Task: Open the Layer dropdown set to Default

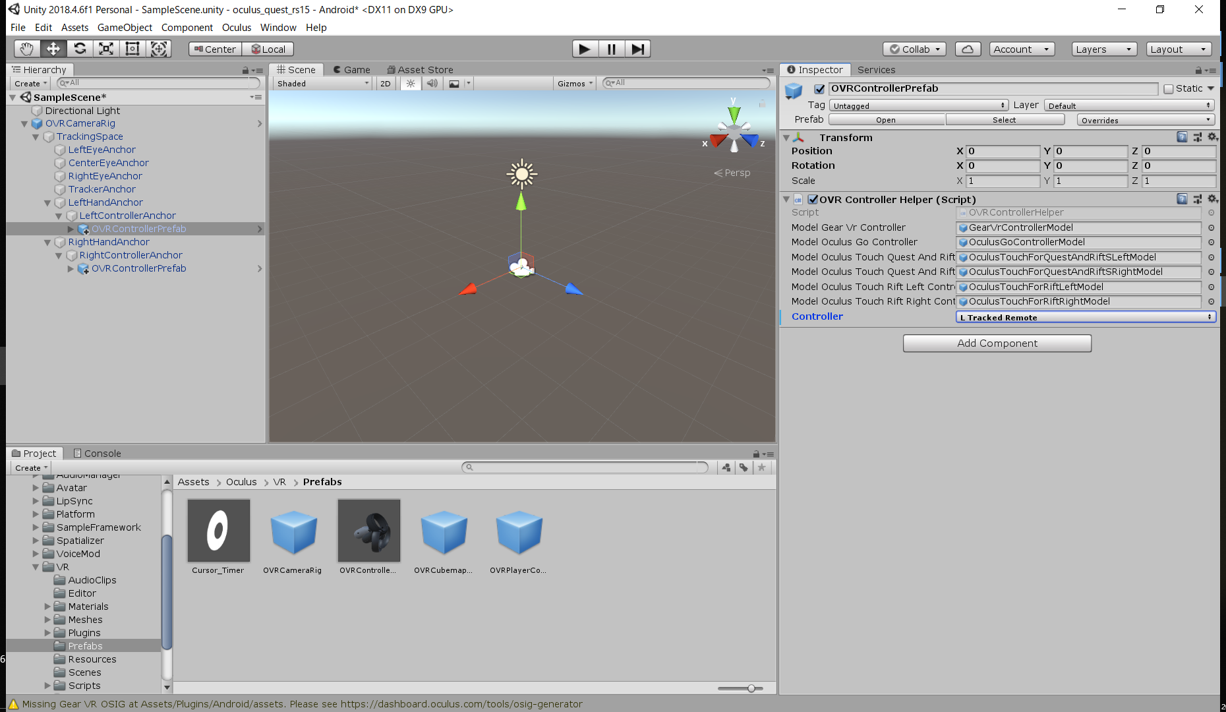Action: pos(1129,105)
